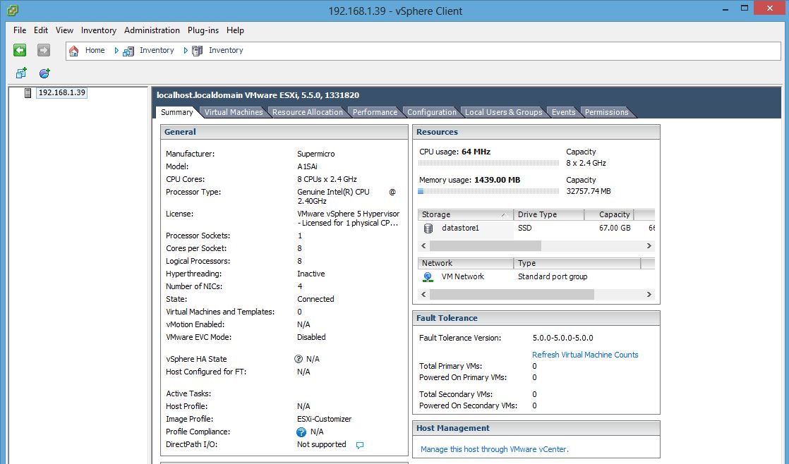The width and height of the screenshot is (789, 464).
Task: Click the green back navigation arrow
Action: tap(20, 50)
